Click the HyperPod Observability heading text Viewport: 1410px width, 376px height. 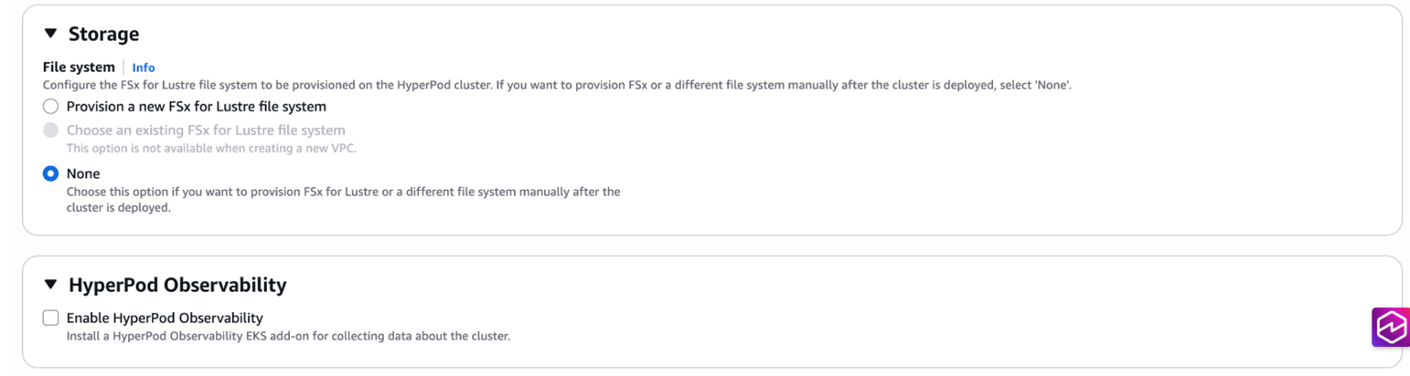[177, 286]
